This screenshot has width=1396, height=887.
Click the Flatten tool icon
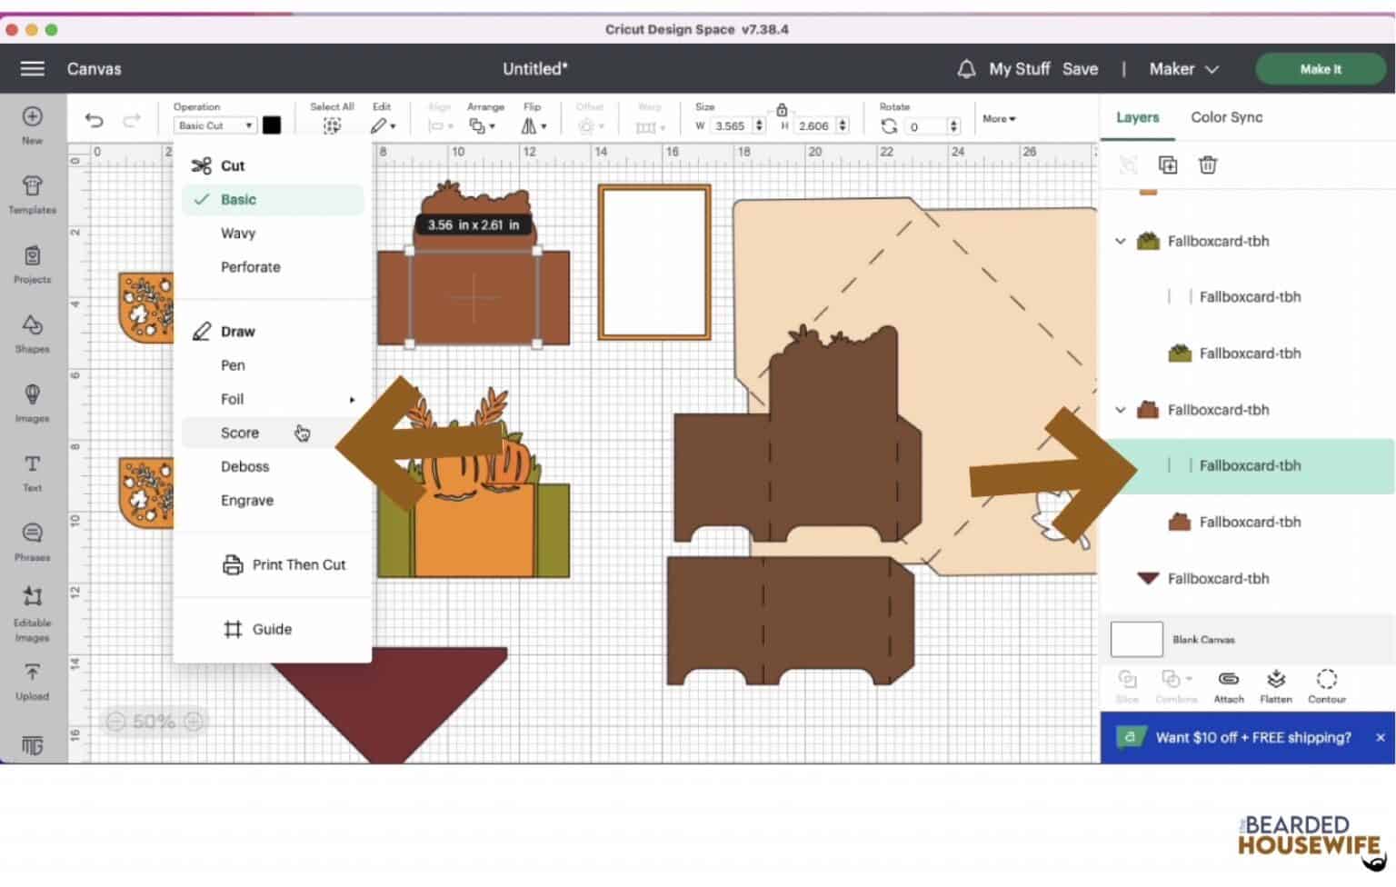click(1275, 685)
